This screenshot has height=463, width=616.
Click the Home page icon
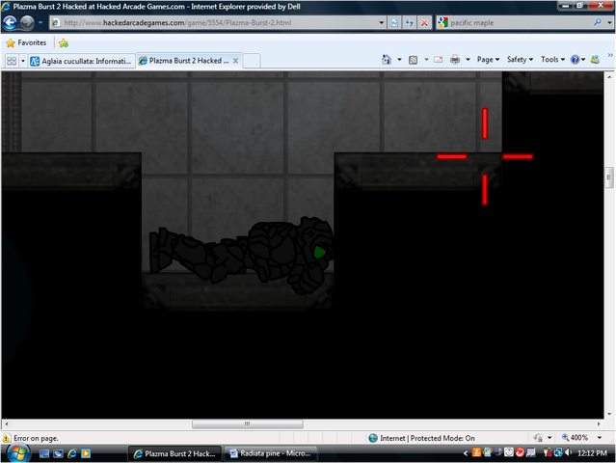pyautogui.click(x=387, y=60)
